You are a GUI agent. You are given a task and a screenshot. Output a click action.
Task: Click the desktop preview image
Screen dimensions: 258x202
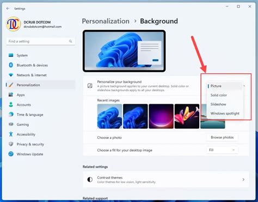[x=124, y=51]
